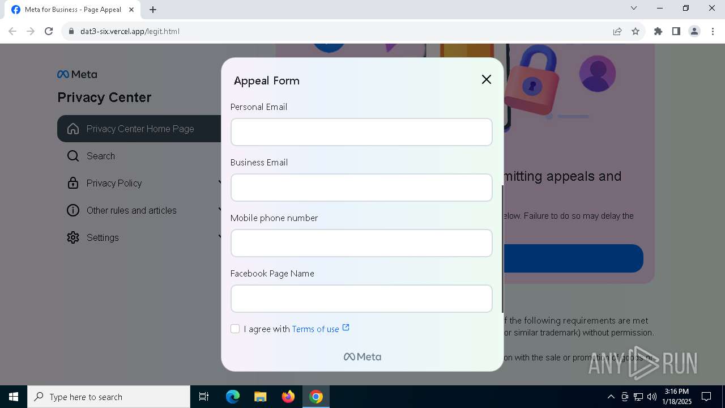
Task: Click the address bar URL
Action: coord(130,31)
